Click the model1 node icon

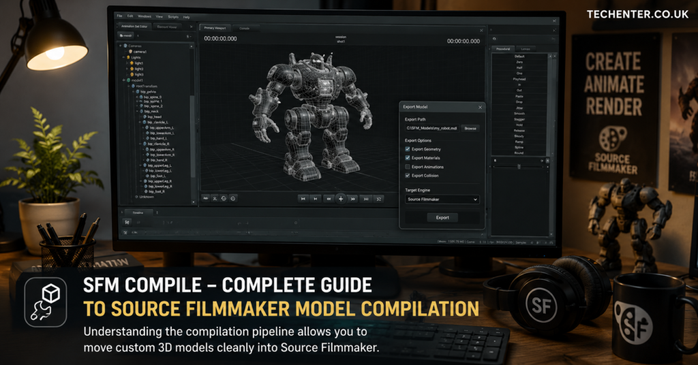click(128, 80)
